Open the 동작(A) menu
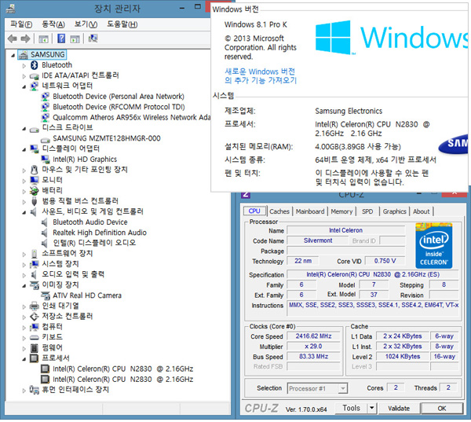The width and height of the screenshot is (471, 422). point(53,24)
